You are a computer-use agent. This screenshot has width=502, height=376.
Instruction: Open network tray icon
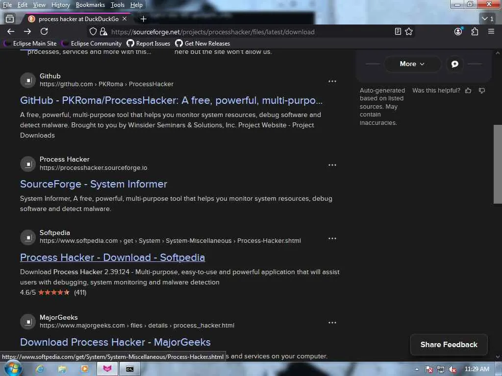pos(441,369)
